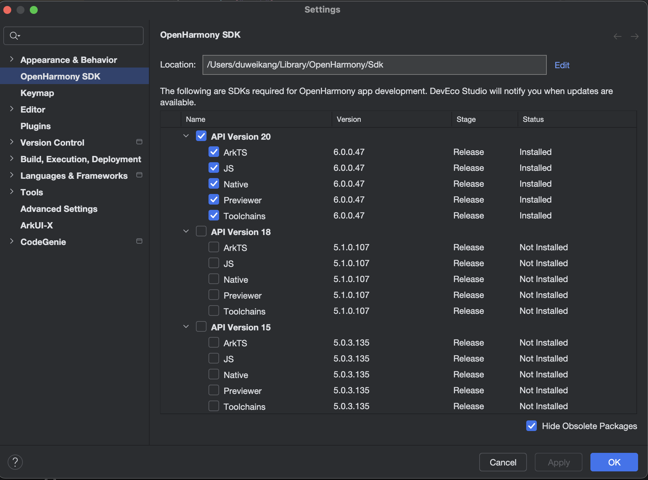Screen dimensions: 648x480
Task: Collapse the API Version 15 group
Action: coord(186,327)
